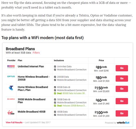Click the Inclusions column header
The height and width of the screenshot is (129, 136).
click(59, 60)
